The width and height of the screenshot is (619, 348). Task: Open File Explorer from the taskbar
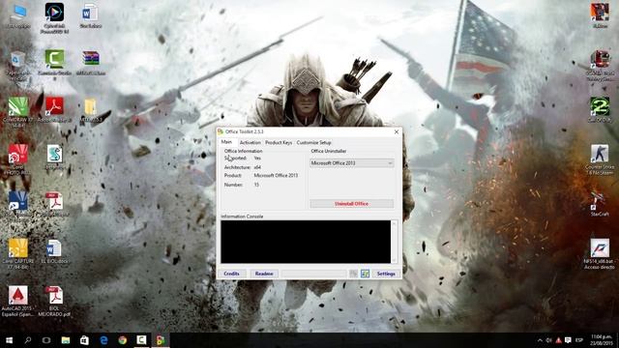pos(66,340)
